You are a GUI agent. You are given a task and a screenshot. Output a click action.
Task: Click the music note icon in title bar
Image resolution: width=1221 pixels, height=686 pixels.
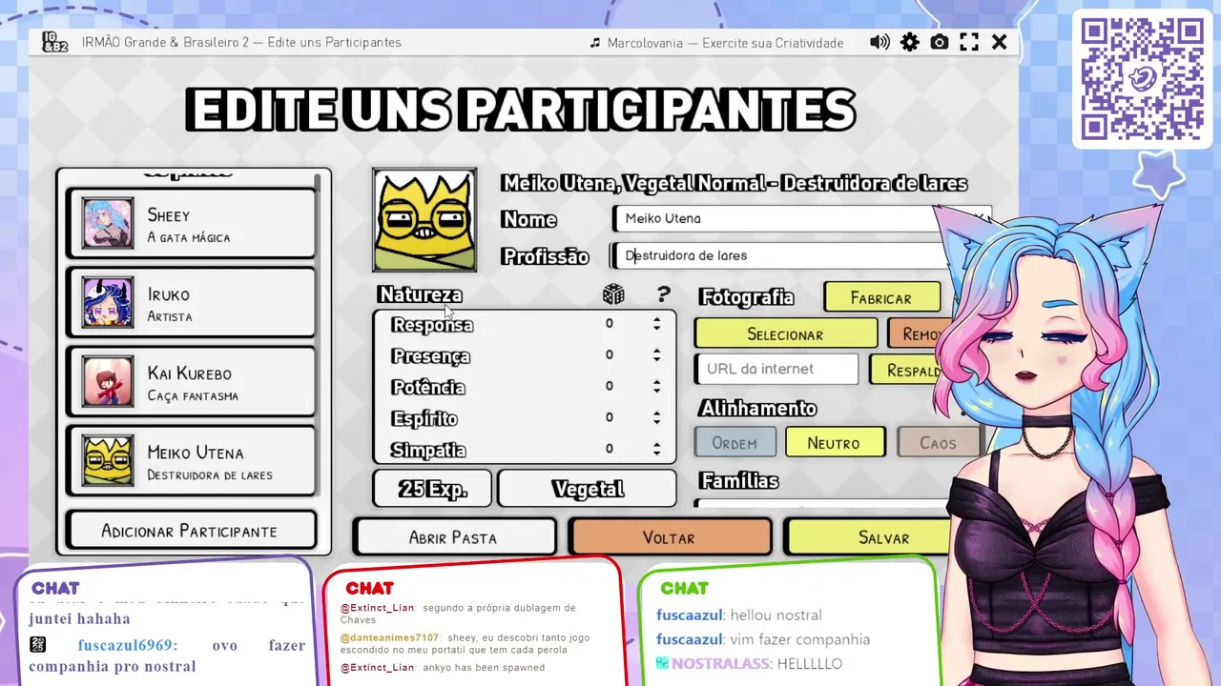[x=595, y=43]
